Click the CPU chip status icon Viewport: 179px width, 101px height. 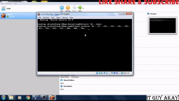(117, 73)
